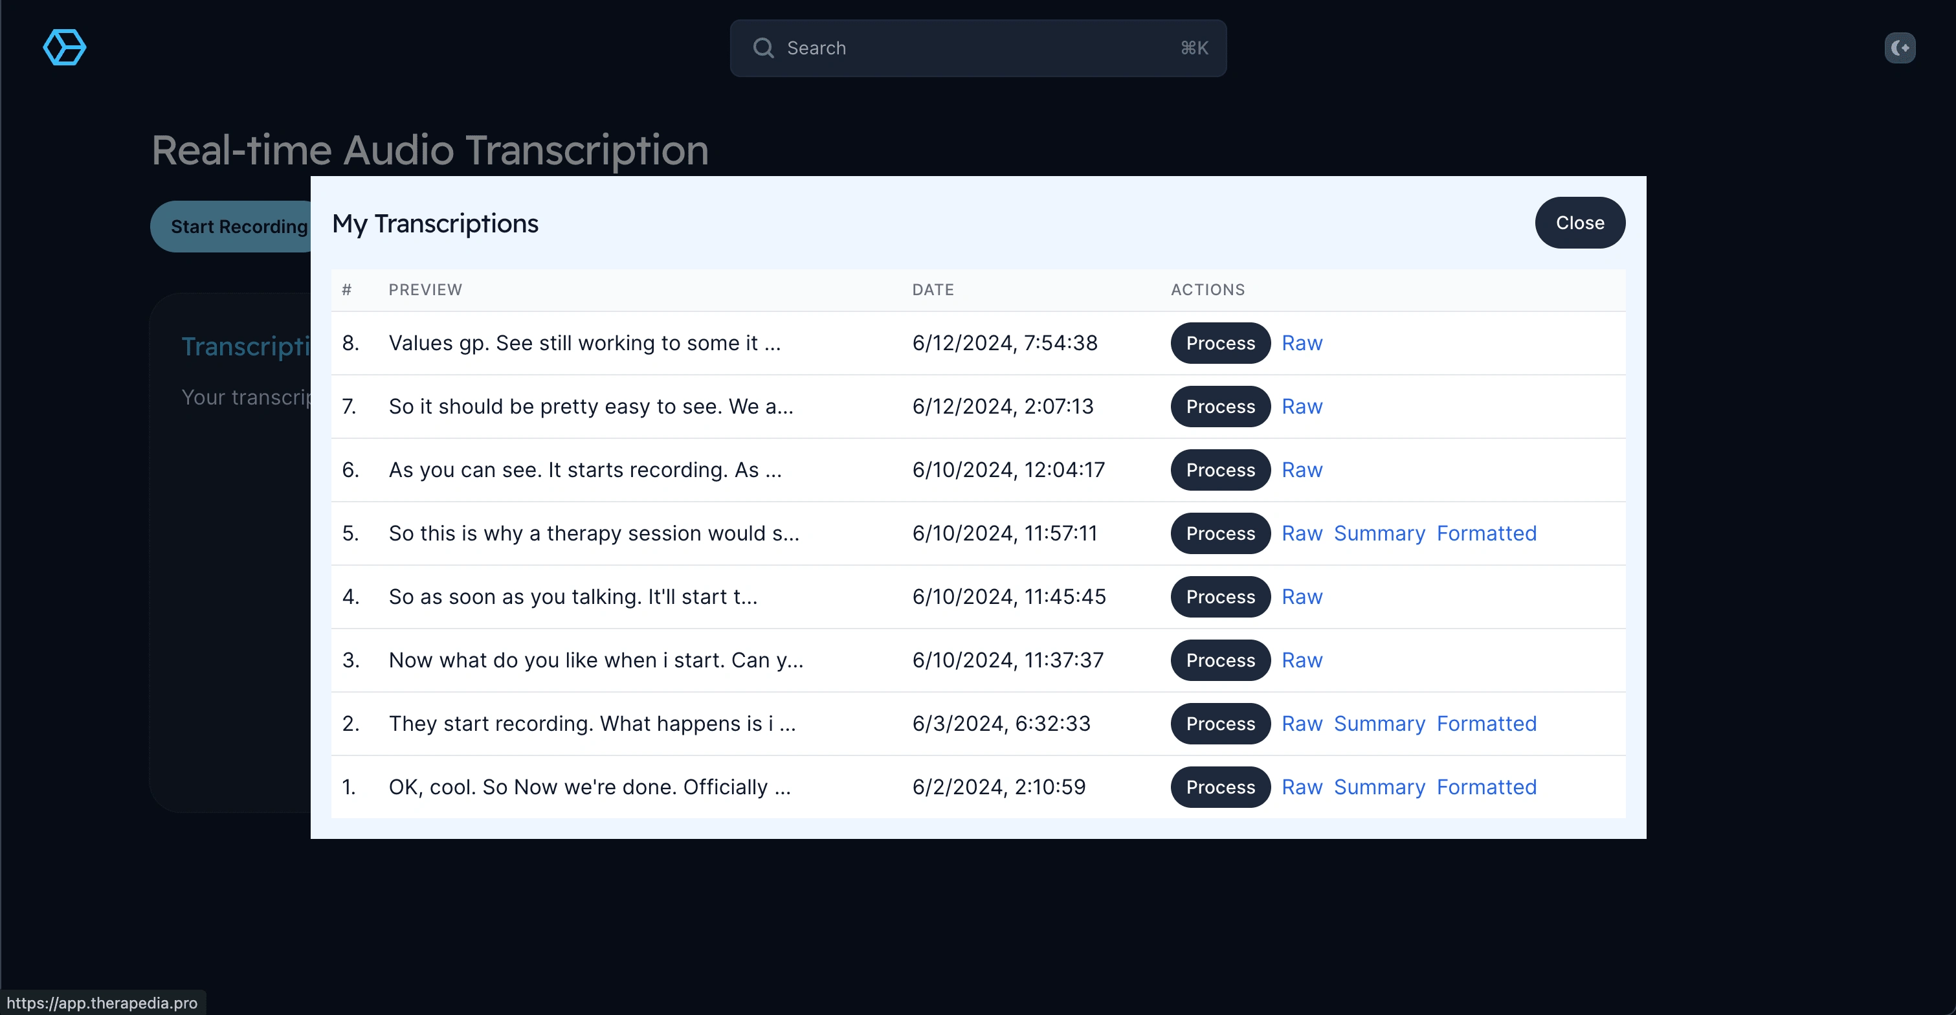1956x1015 pixels.
Task: Click preview text 'Values gp. See still working'
Action: [584, 343]
